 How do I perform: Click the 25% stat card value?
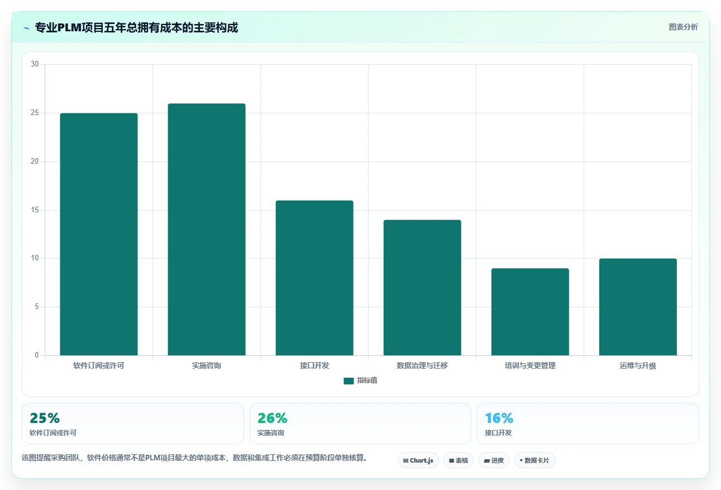(45, 418)
